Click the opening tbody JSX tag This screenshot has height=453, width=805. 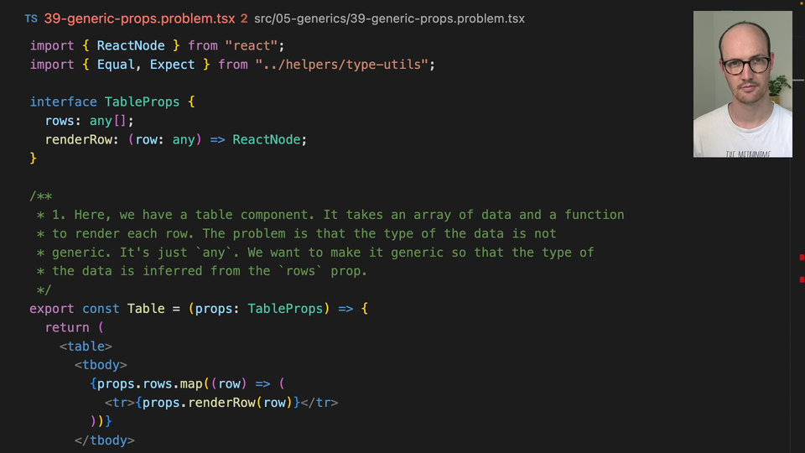tap(101, 365)
